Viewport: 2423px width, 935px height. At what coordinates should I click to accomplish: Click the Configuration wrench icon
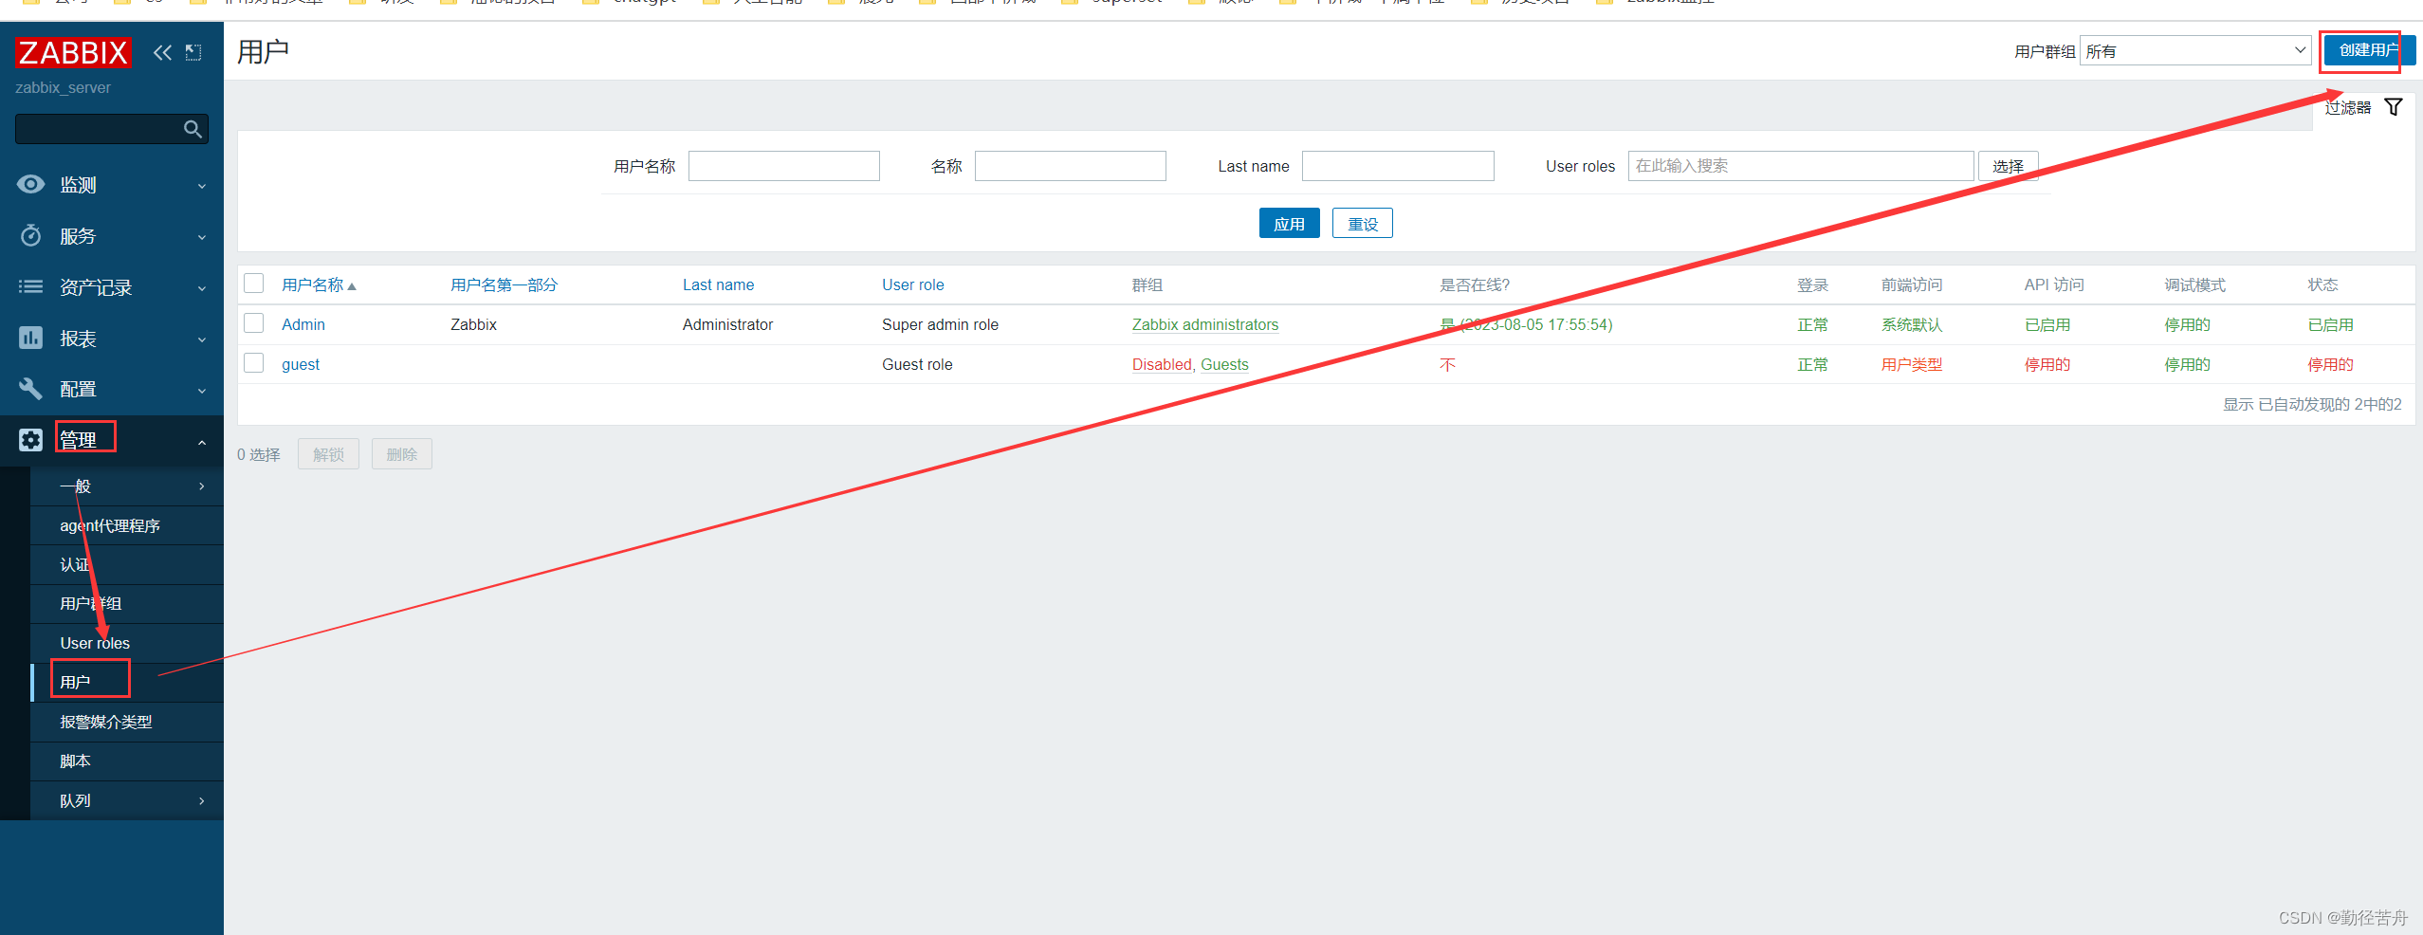pos(31,389)
